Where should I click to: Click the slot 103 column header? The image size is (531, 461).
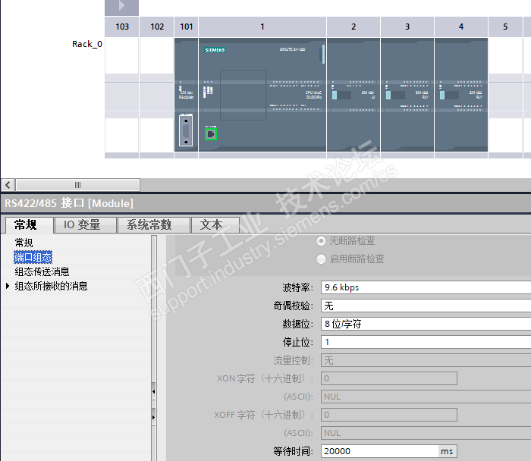tap(122, 27)
